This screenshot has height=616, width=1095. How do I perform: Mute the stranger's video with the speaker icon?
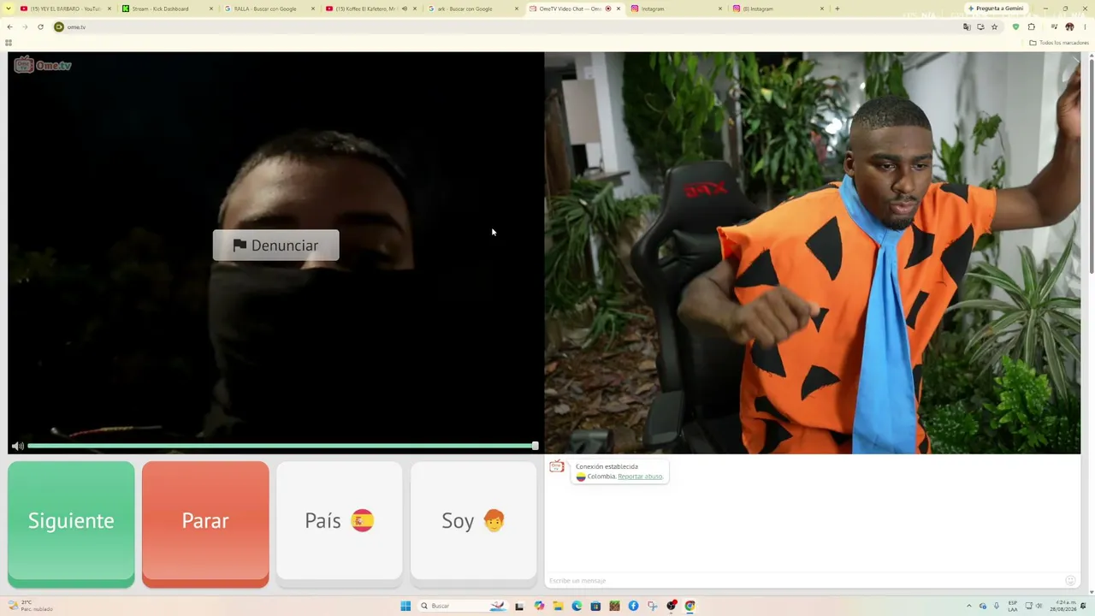(18, 446)
